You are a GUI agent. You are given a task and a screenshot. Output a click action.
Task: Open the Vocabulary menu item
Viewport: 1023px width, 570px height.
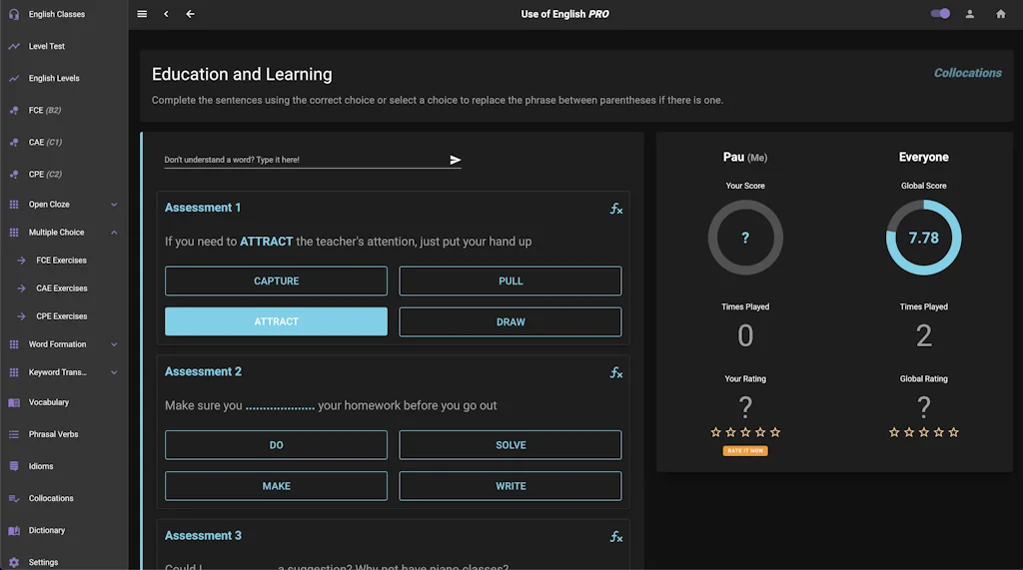click(x=48, y=402)
